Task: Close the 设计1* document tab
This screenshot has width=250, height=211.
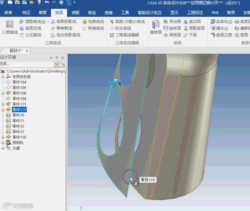Action: click(27, 51)
